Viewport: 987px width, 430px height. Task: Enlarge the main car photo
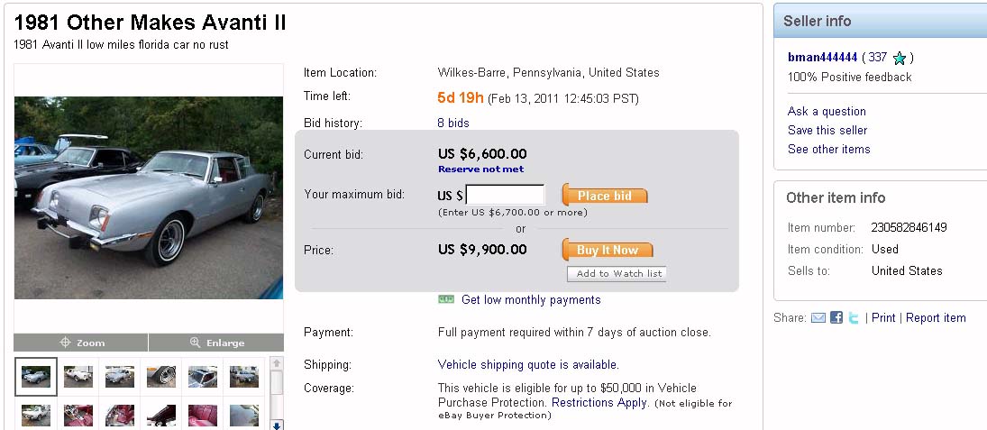pos(216,343)
